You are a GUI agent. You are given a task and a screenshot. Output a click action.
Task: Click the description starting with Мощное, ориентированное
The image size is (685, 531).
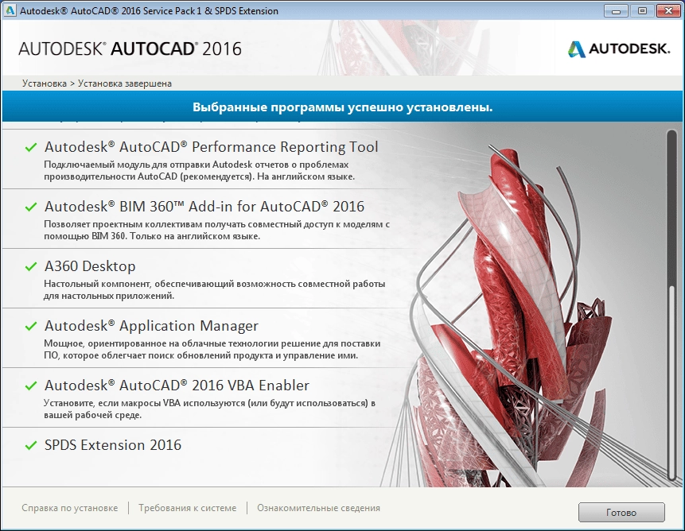tap(212, 350)
